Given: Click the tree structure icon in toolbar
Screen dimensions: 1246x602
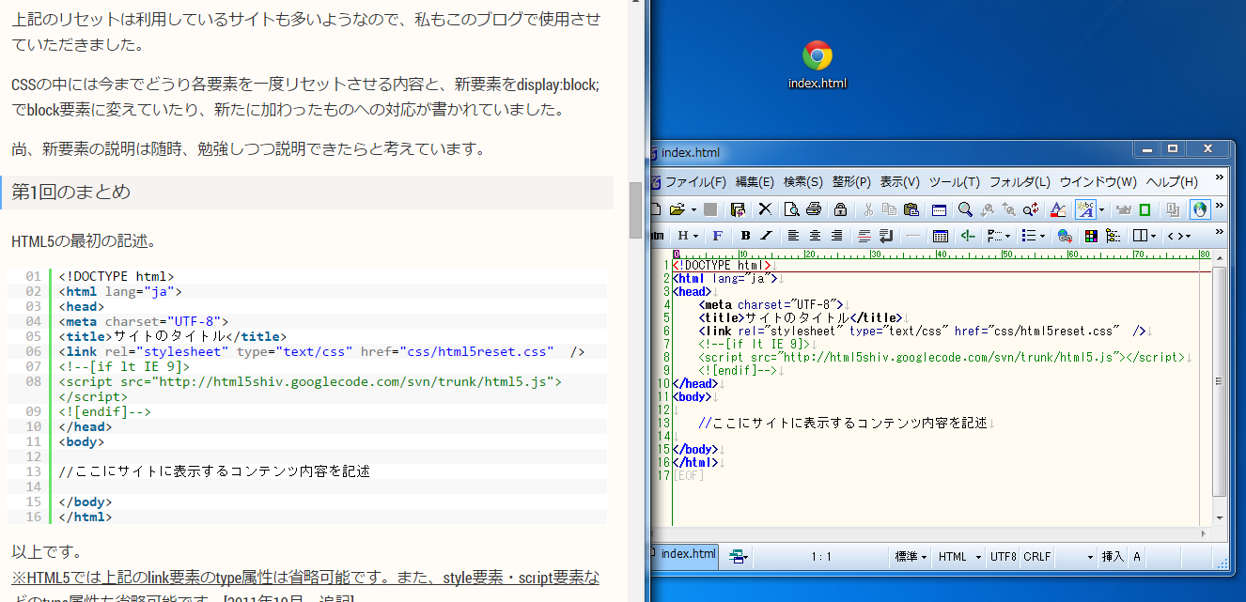Looking at the screenshot, I should click(x=1114, y=236).
